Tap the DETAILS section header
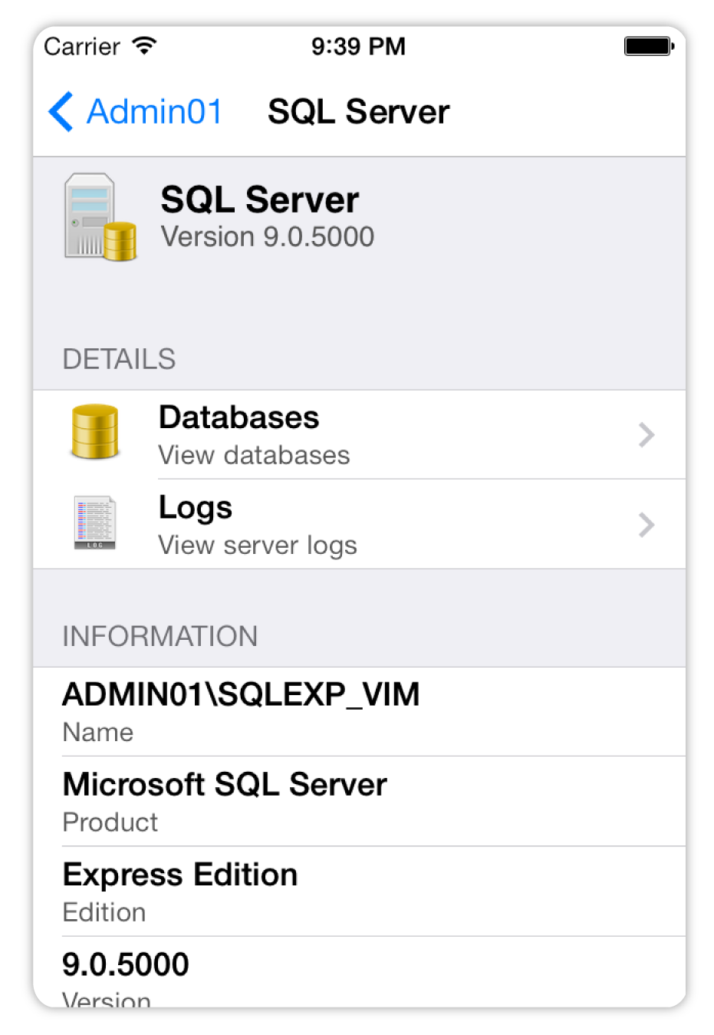Screen dimensions: 714x1035 pyautogui.click(x=119, y=359)
